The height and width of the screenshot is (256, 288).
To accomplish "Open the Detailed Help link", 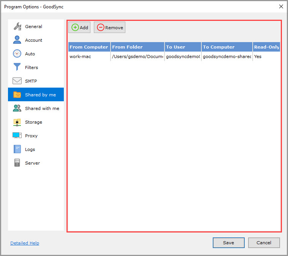I will (25, 243).
